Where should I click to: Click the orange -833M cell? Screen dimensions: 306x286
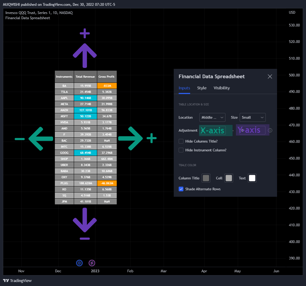click(107, 86)
